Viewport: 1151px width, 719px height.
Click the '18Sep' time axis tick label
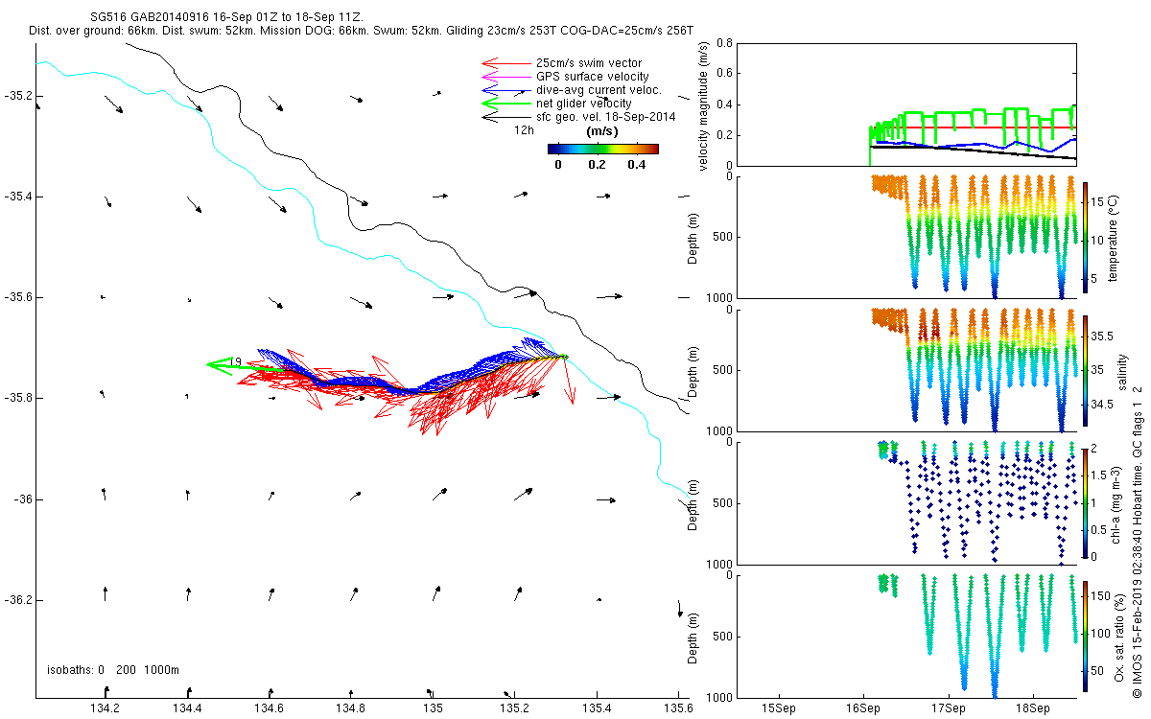pyautogui.click(x=1034, y=709)
